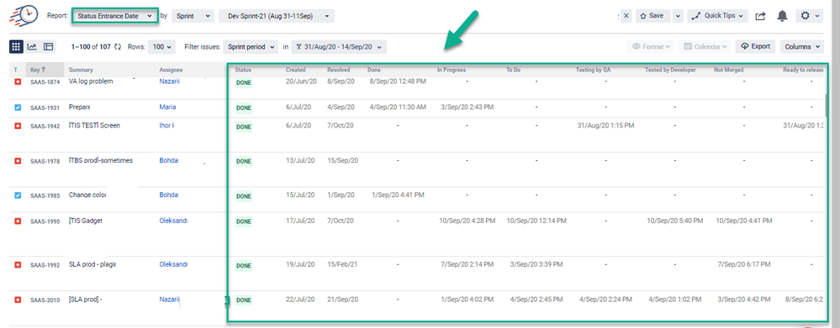Click the Done date 8/Sep/20 12:48 PM
Viewport: 840px width, 328px height.
tap(398, 81)
